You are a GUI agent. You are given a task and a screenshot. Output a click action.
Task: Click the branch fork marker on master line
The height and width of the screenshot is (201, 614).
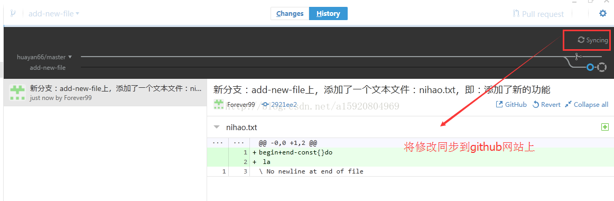point(577,57)
